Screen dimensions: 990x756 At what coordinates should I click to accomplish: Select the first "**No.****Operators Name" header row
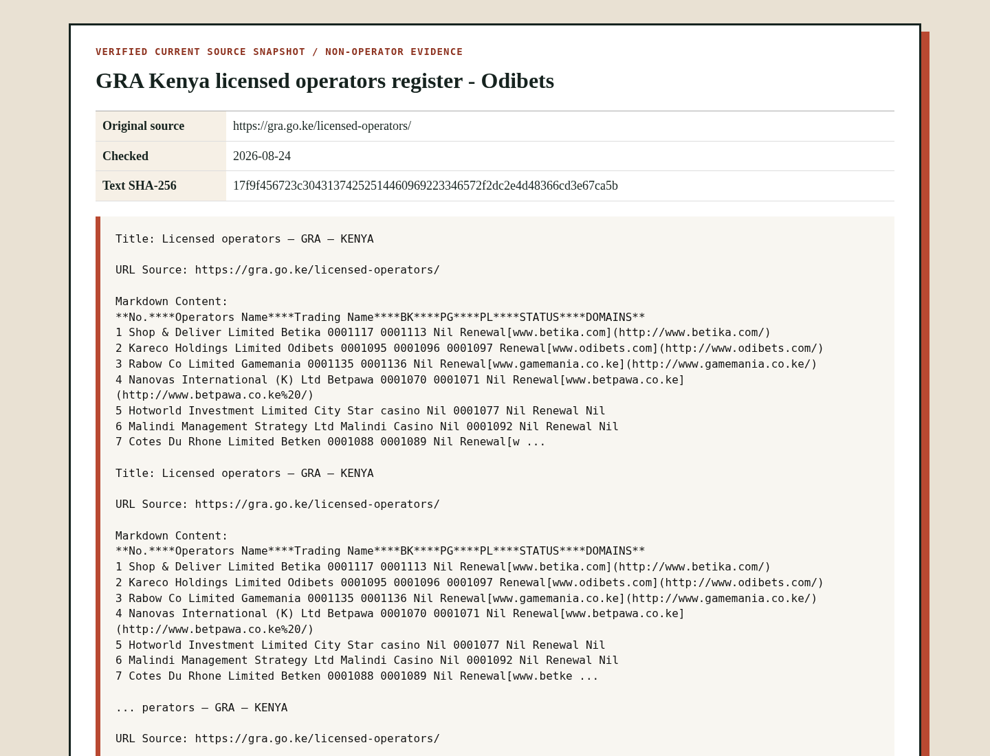380,318
